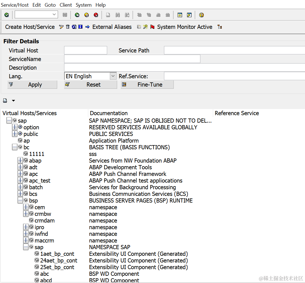
Task: Click the Create New Session icon
Action: [180, 15]
